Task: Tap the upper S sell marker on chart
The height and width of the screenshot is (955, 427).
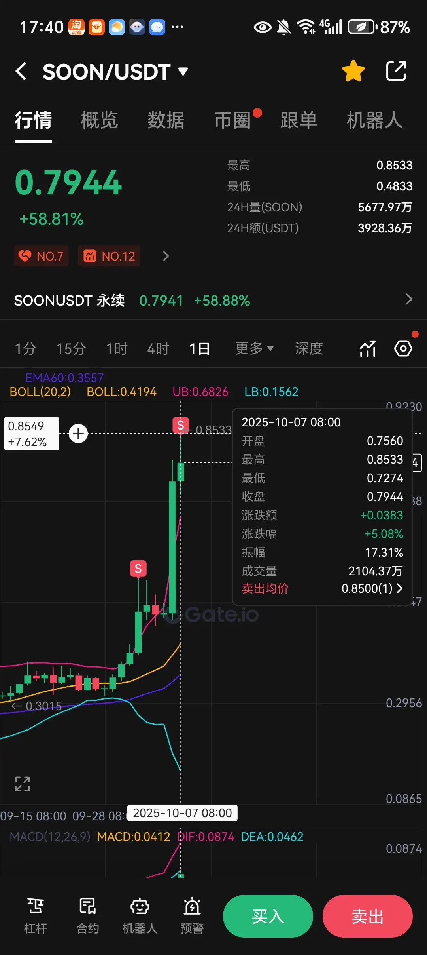Action: click(x=181, y=425)
